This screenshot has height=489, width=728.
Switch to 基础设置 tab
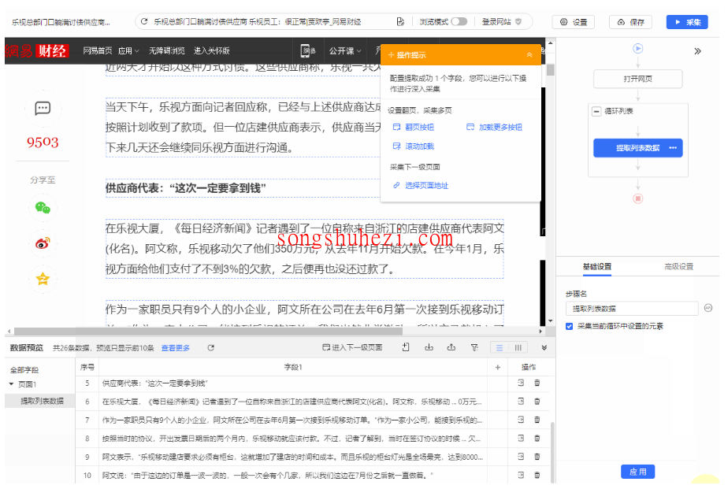point(597,267)
